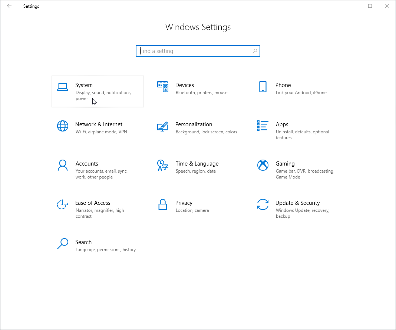Open the Apps heading
This screenshot has height=330, width=396.
point(282,124)
